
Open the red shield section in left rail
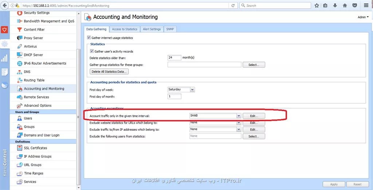pos(4,30)
